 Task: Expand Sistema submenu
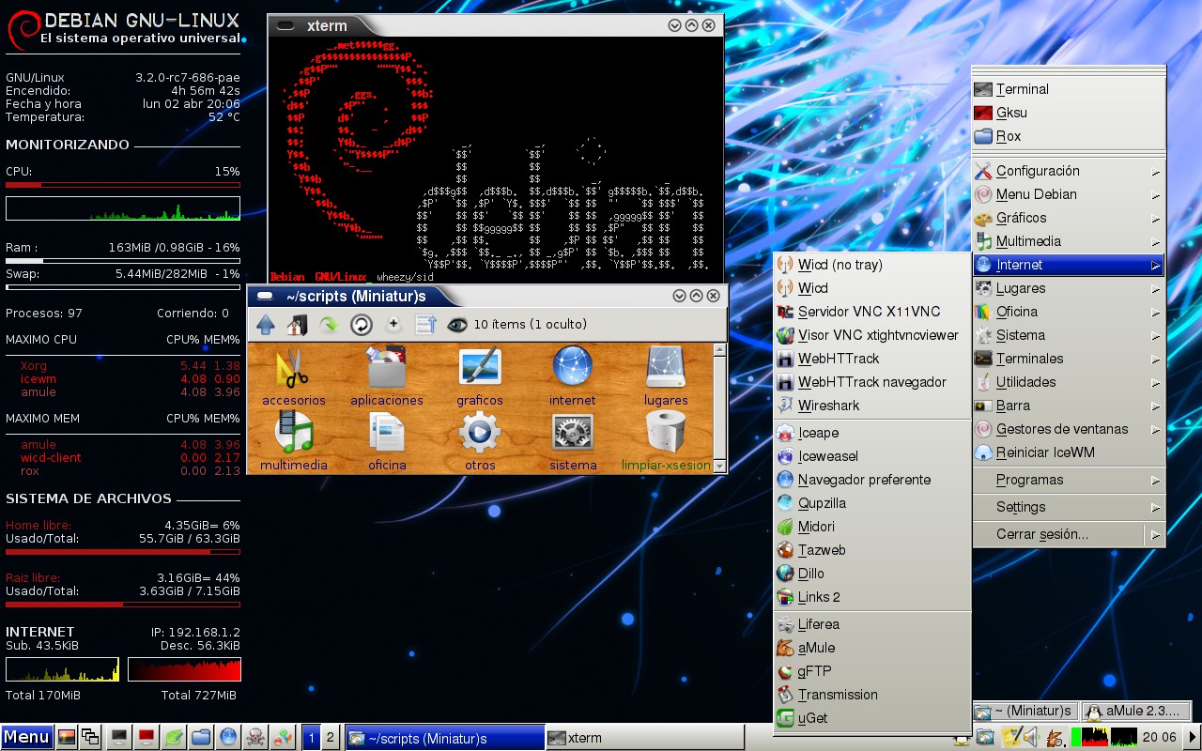pos(1069,335)
